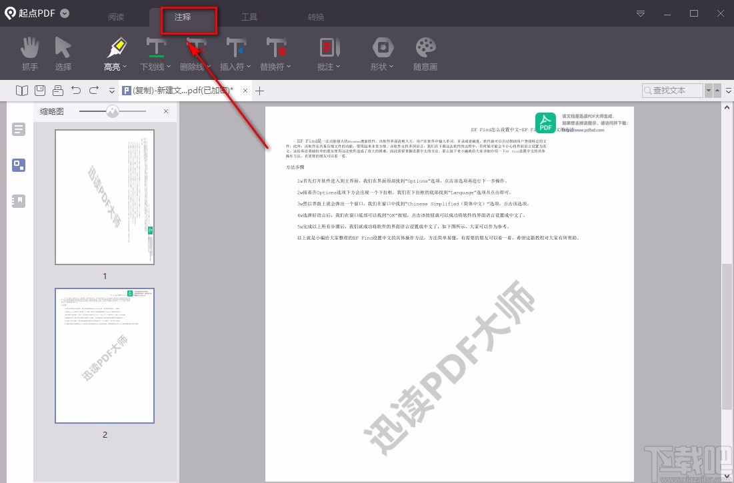Click the green PDF badge on page
Screen dimensions: 734x483
pos(545,123)
